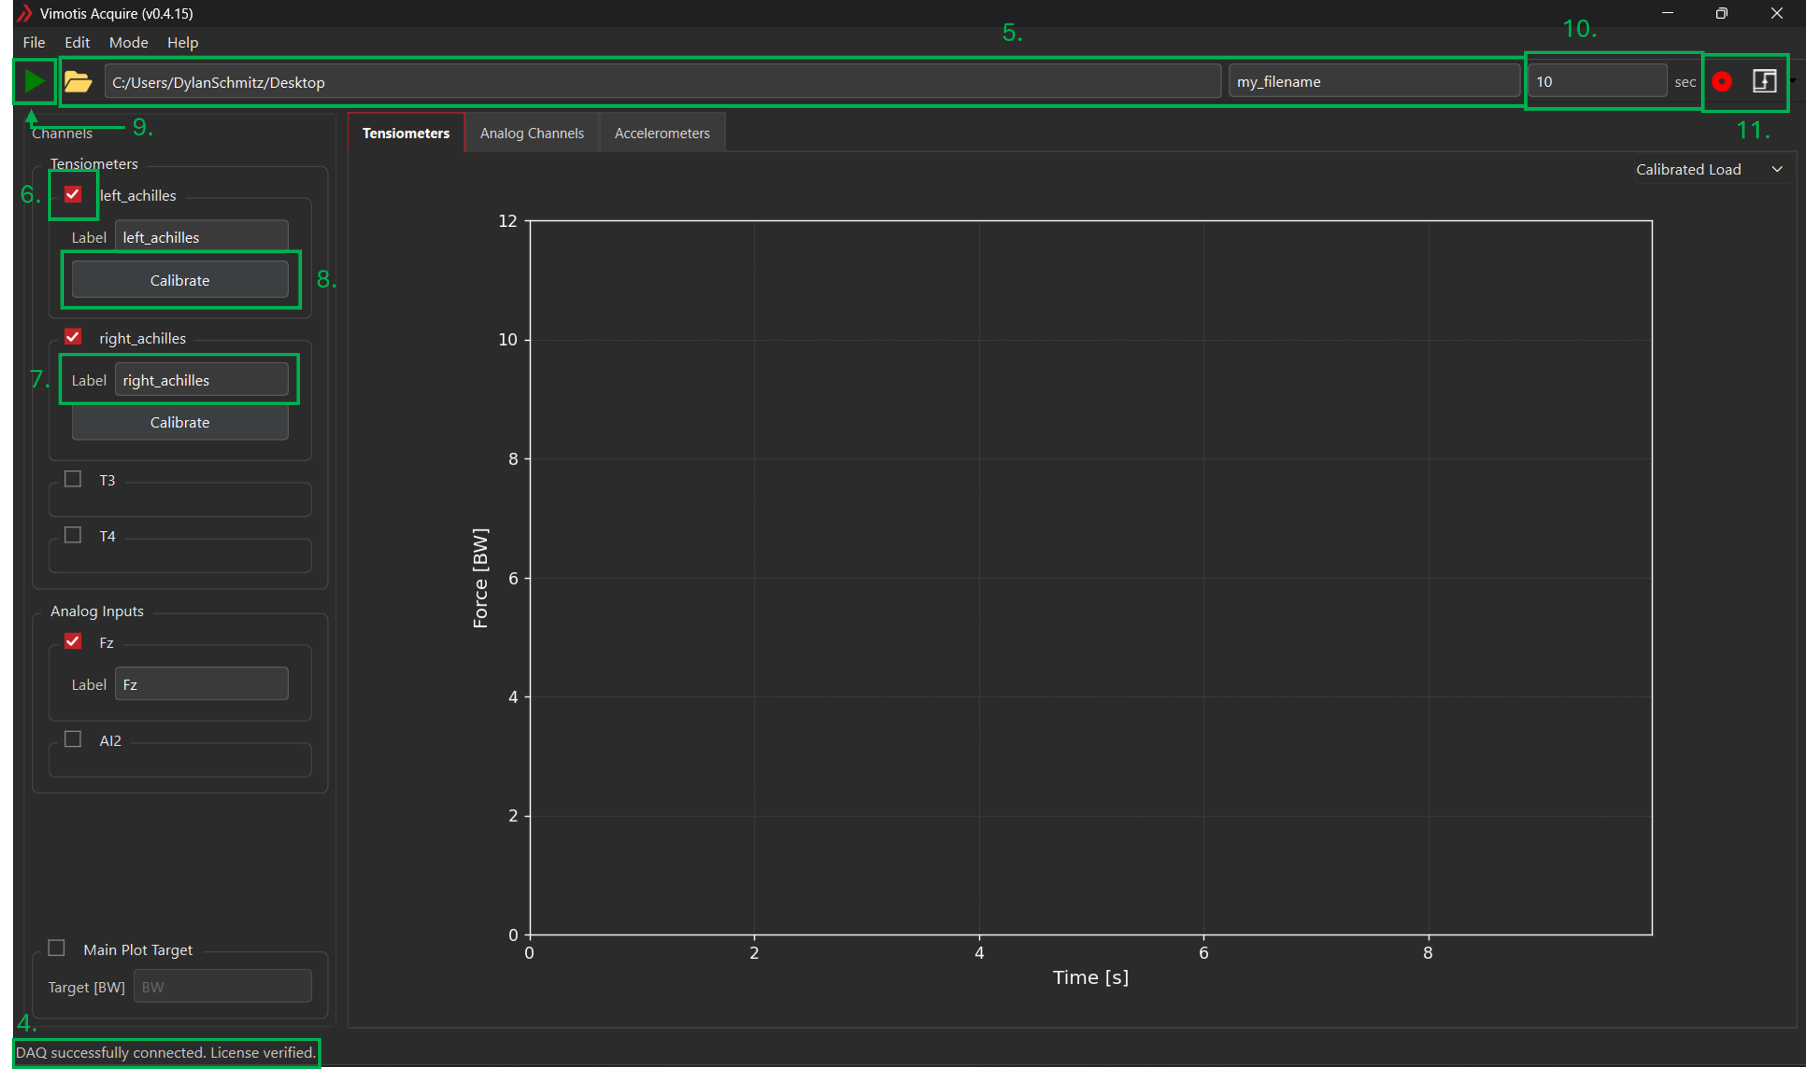The height and width of the screenshot is (1069, 1806).
Task: Switch to the Tensiometers tab
Action: [406, 133]
